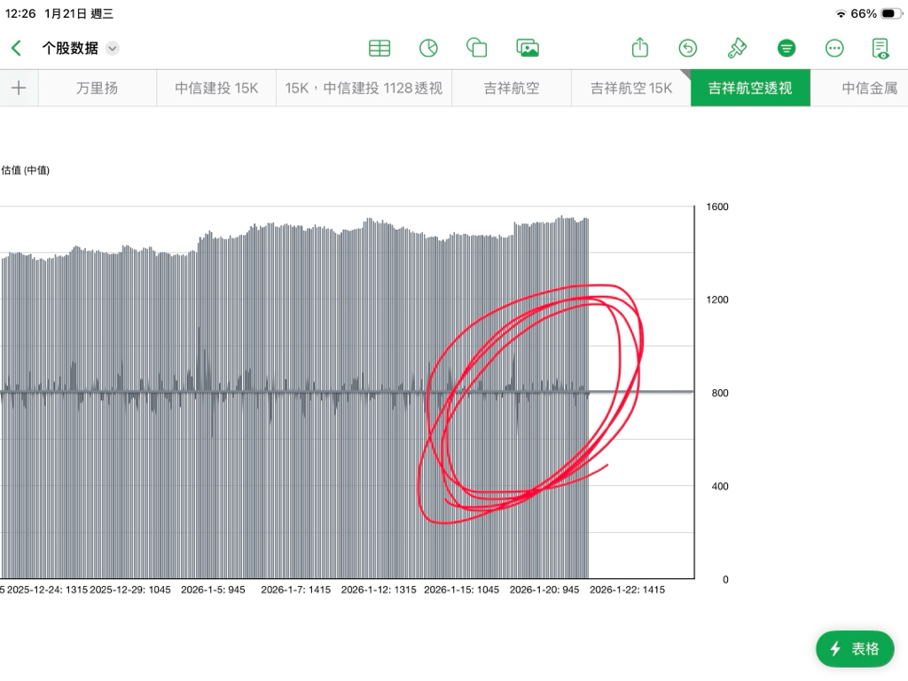Switch to the 中信金属 sheet tab

pos(859,88)
